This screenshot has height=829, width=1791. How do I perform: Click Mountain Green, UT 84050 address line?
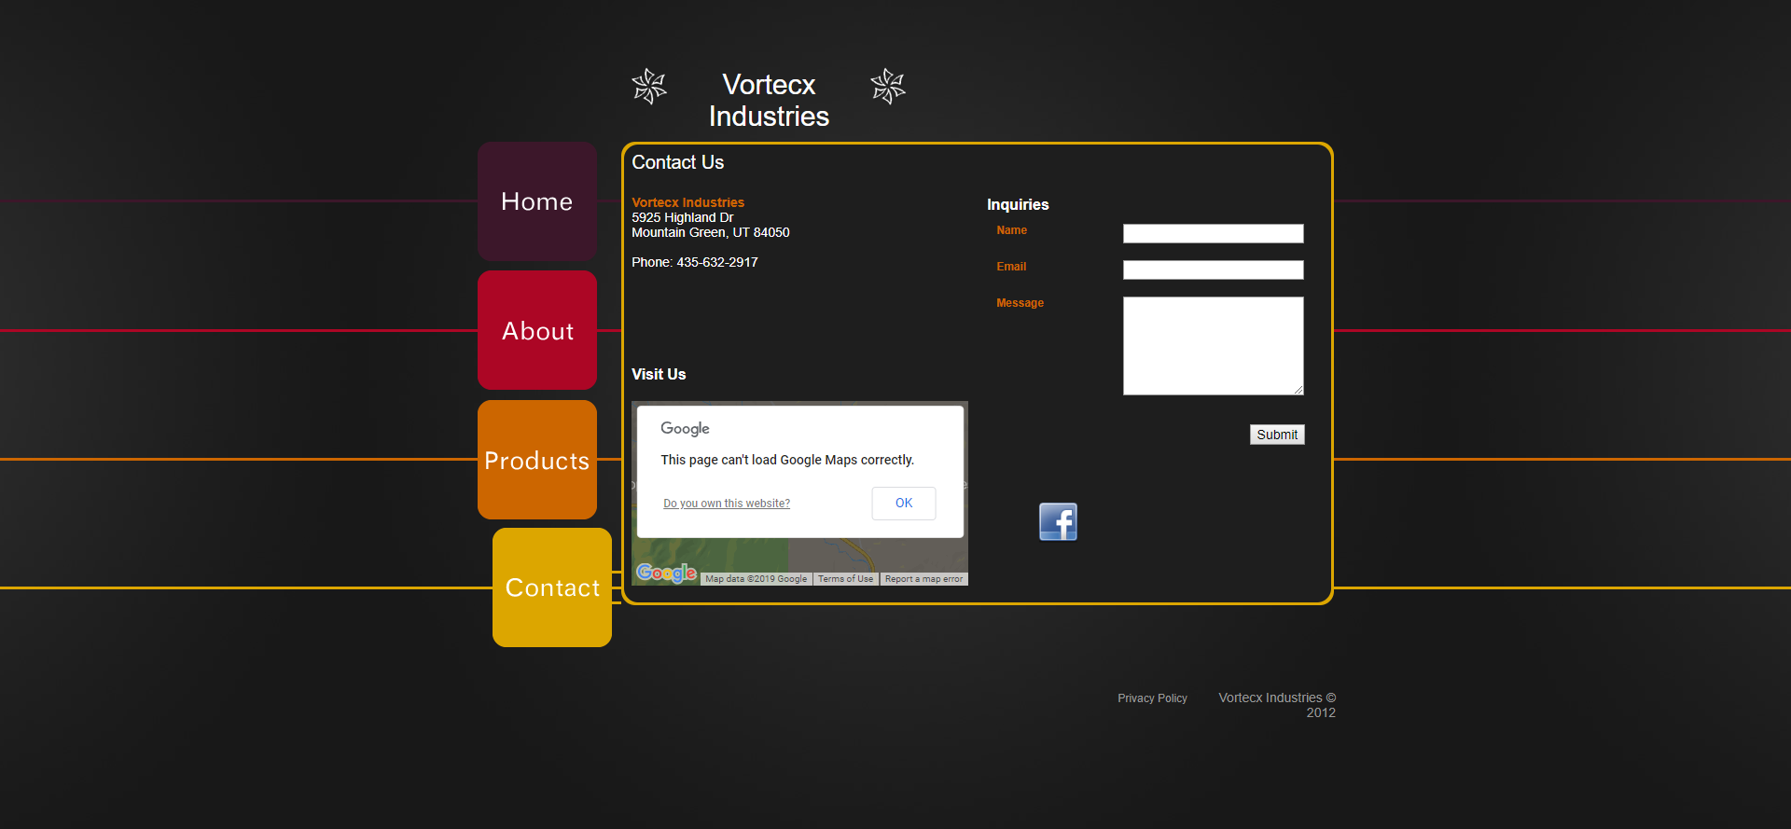coord(711,232)
